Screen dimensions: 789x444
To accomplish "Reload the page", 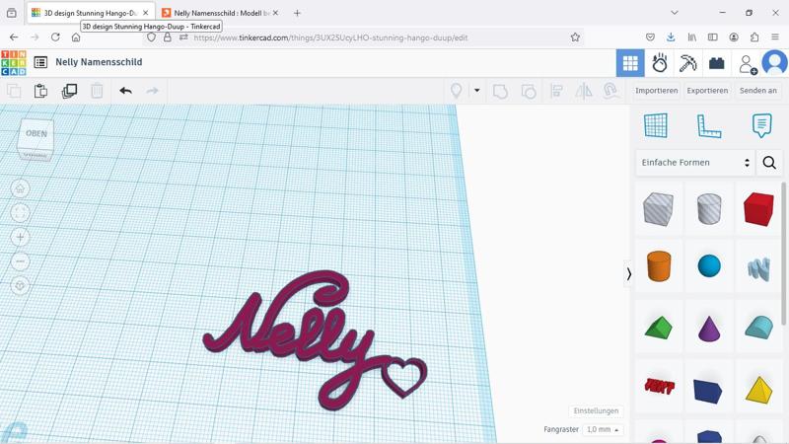I will [55, 37].
